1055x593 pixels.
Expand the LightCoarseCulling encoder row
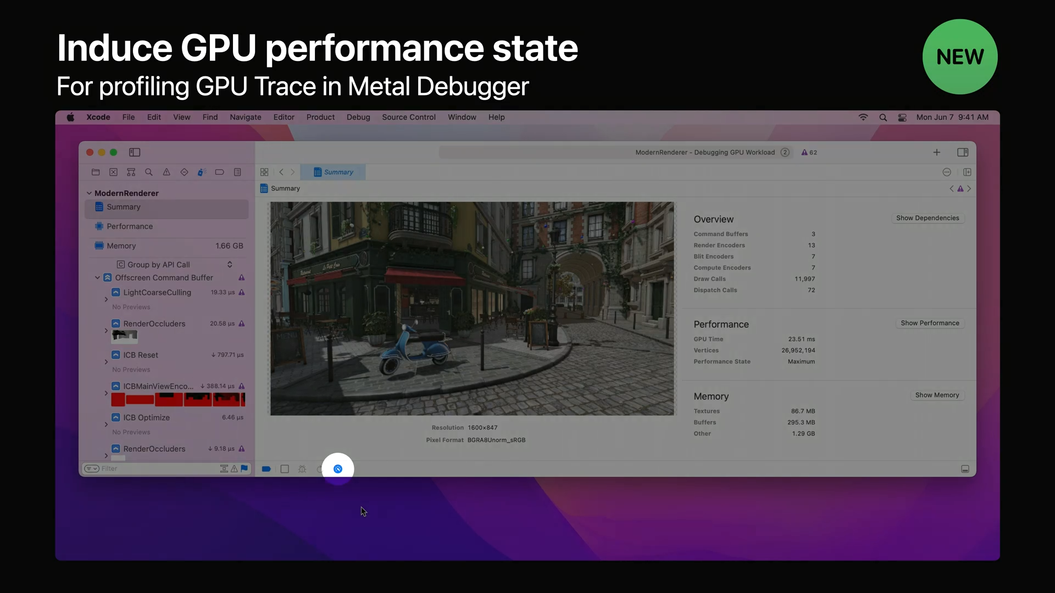[106, 299]
